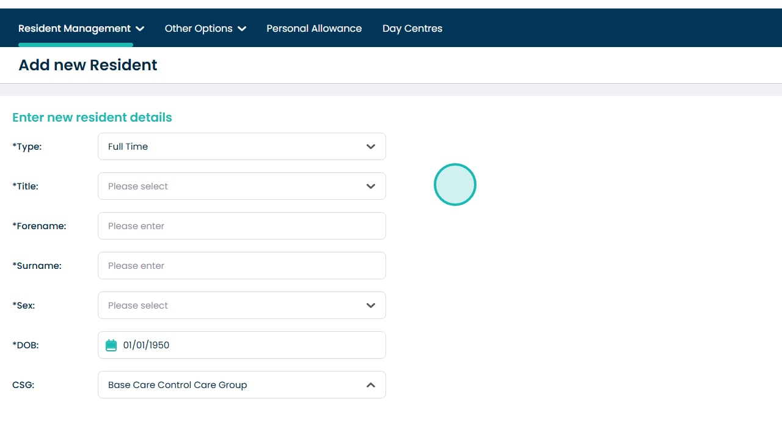The image size is (782, 440).
Task: Click the calendar icon in the DOB field
Action: click(111, 345)
